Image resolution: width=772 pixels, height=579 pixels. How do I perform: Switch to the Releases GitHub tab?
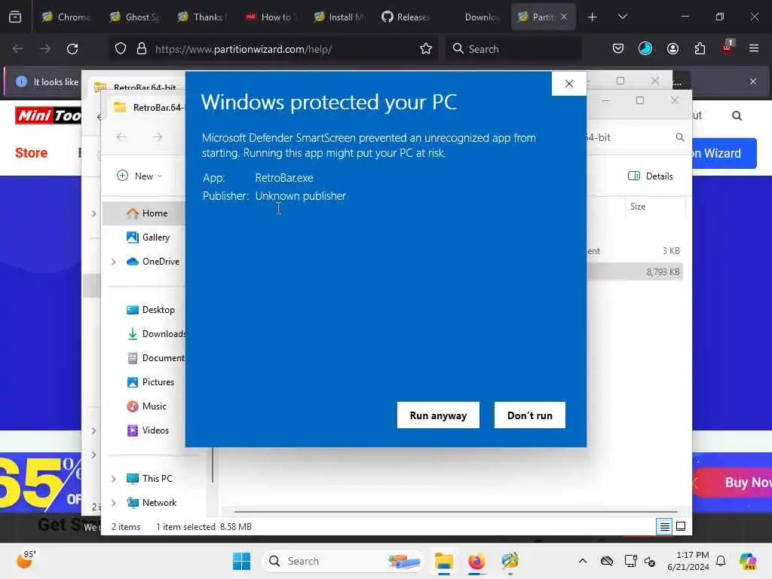[x=406, y=17]
